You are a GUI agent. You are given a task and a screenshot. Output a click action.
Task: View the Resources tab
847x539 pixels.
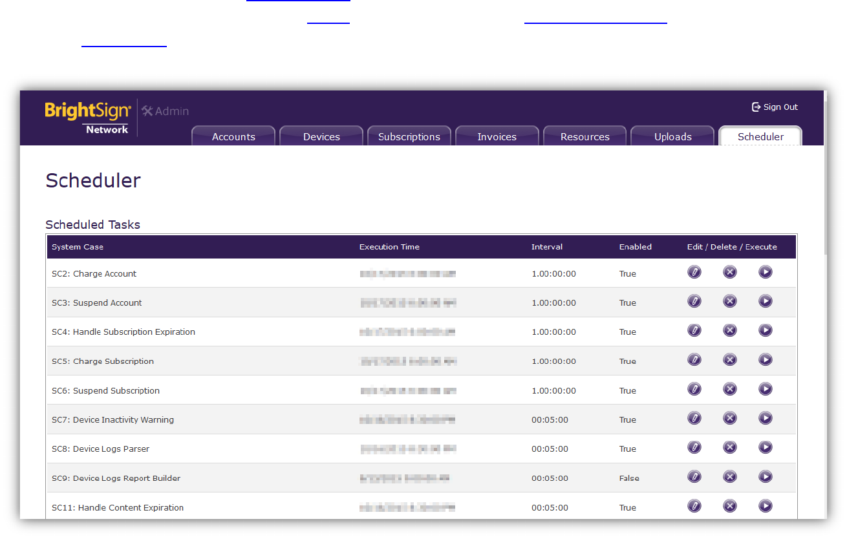click(x=585, y=136)
